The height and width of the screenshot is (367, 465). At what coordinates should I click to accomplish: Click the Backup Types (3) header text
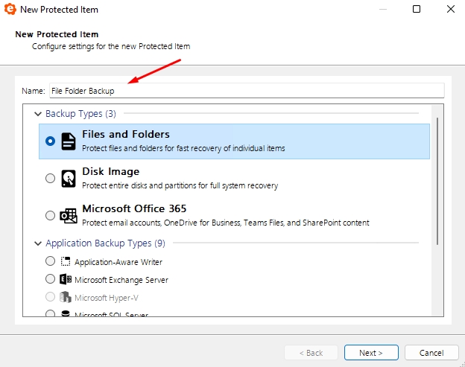pos(80,114)
